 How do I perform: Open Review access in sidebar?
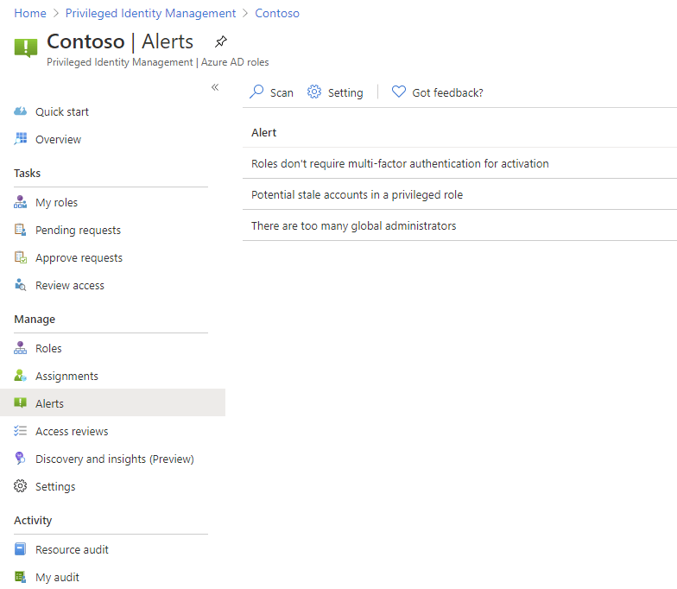tap(70, 286)
